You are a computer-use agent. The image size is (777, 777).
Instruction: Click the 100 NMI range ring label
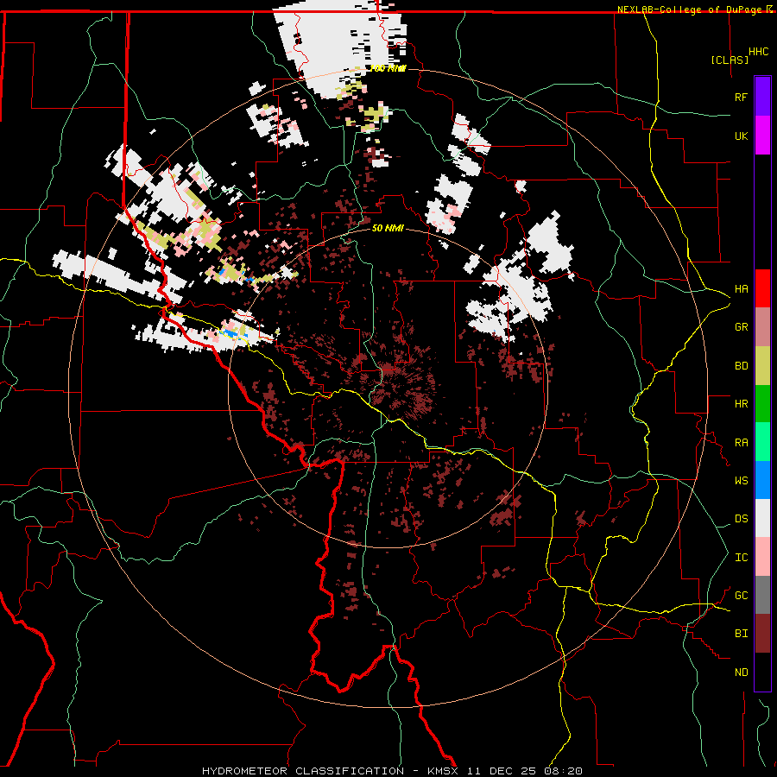(388, 68)
